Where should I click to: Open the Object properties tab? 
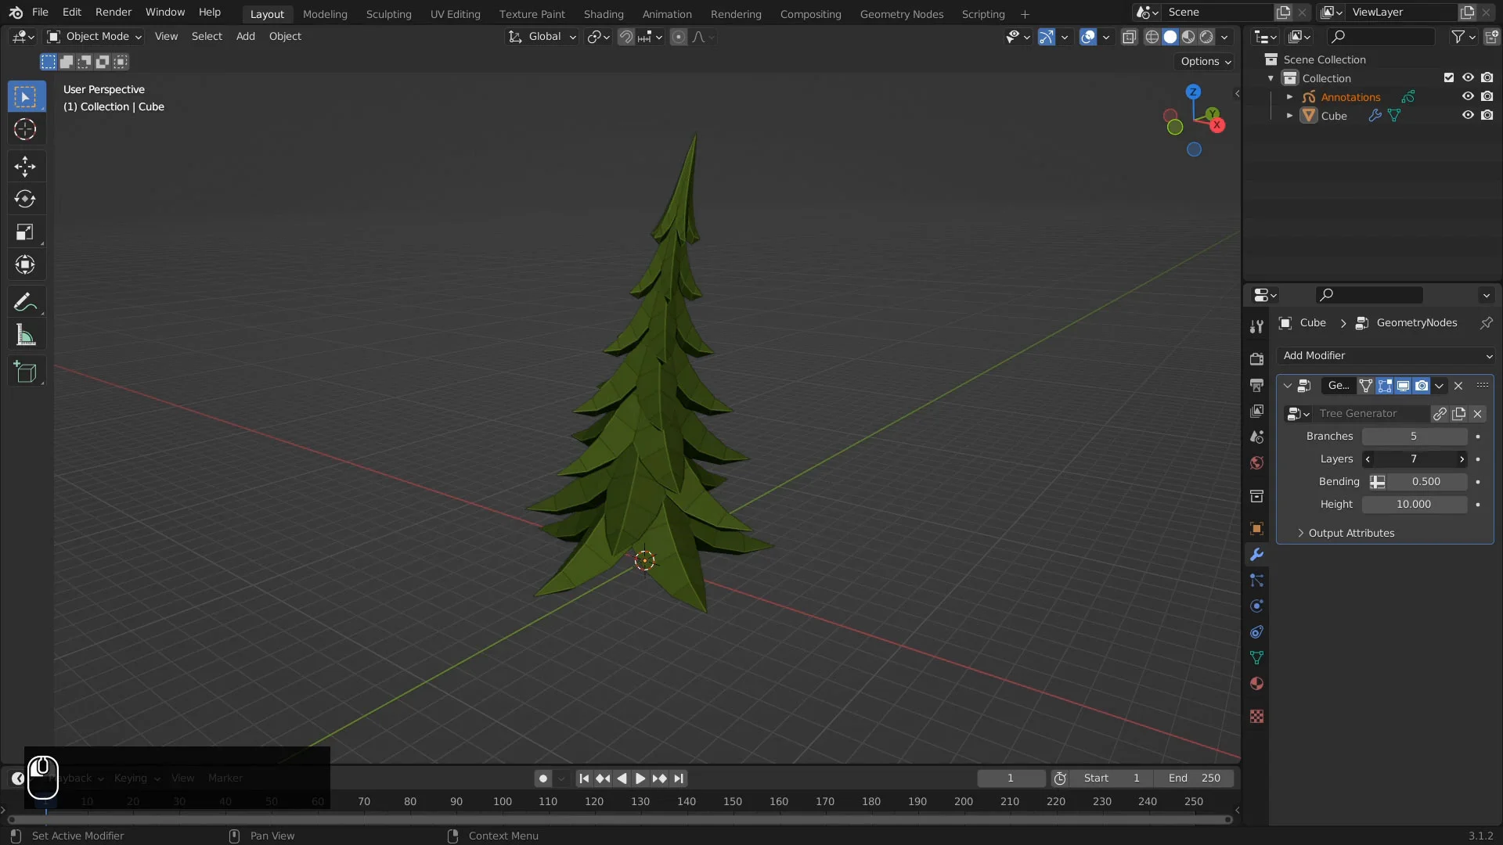[1256, 528]
